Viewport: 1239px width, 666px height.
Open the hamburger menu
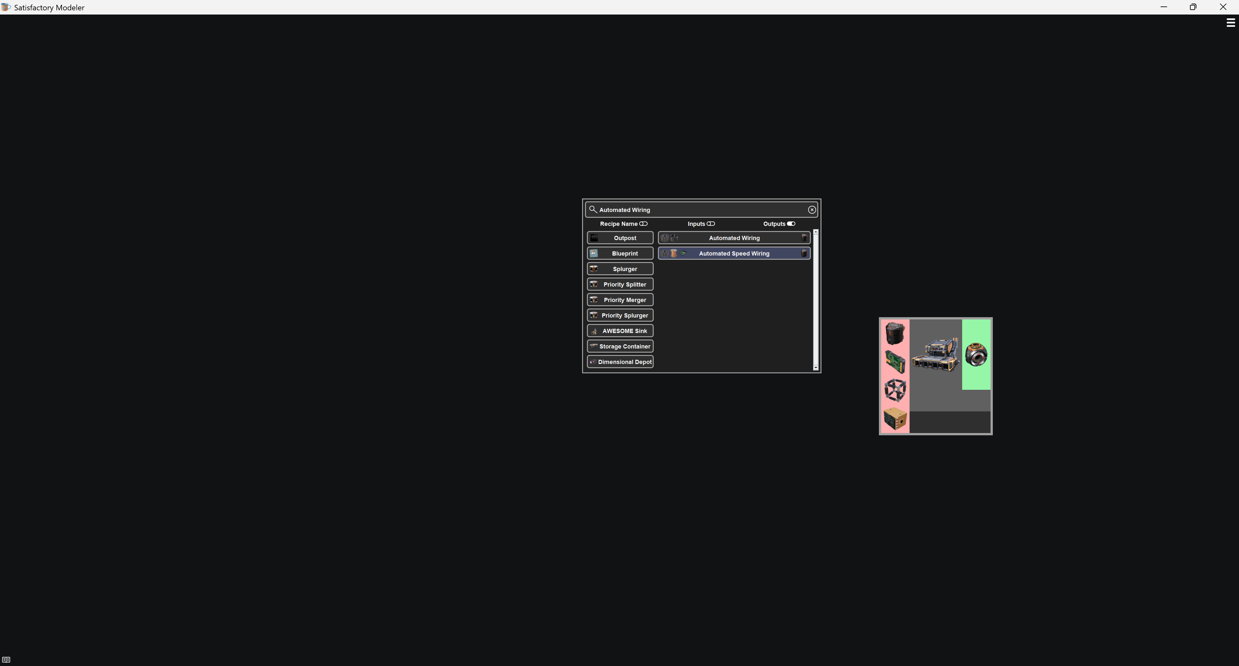(1231, 23)
